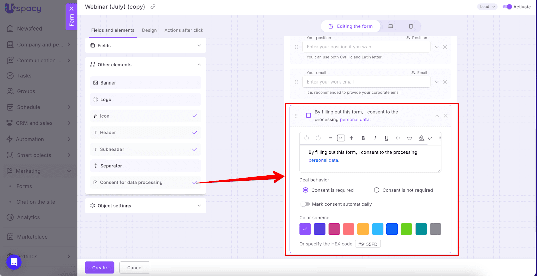The height and width of the screenshot is (276, 537).
Task: Expand the Fields section
Action: tap(145, 46)
